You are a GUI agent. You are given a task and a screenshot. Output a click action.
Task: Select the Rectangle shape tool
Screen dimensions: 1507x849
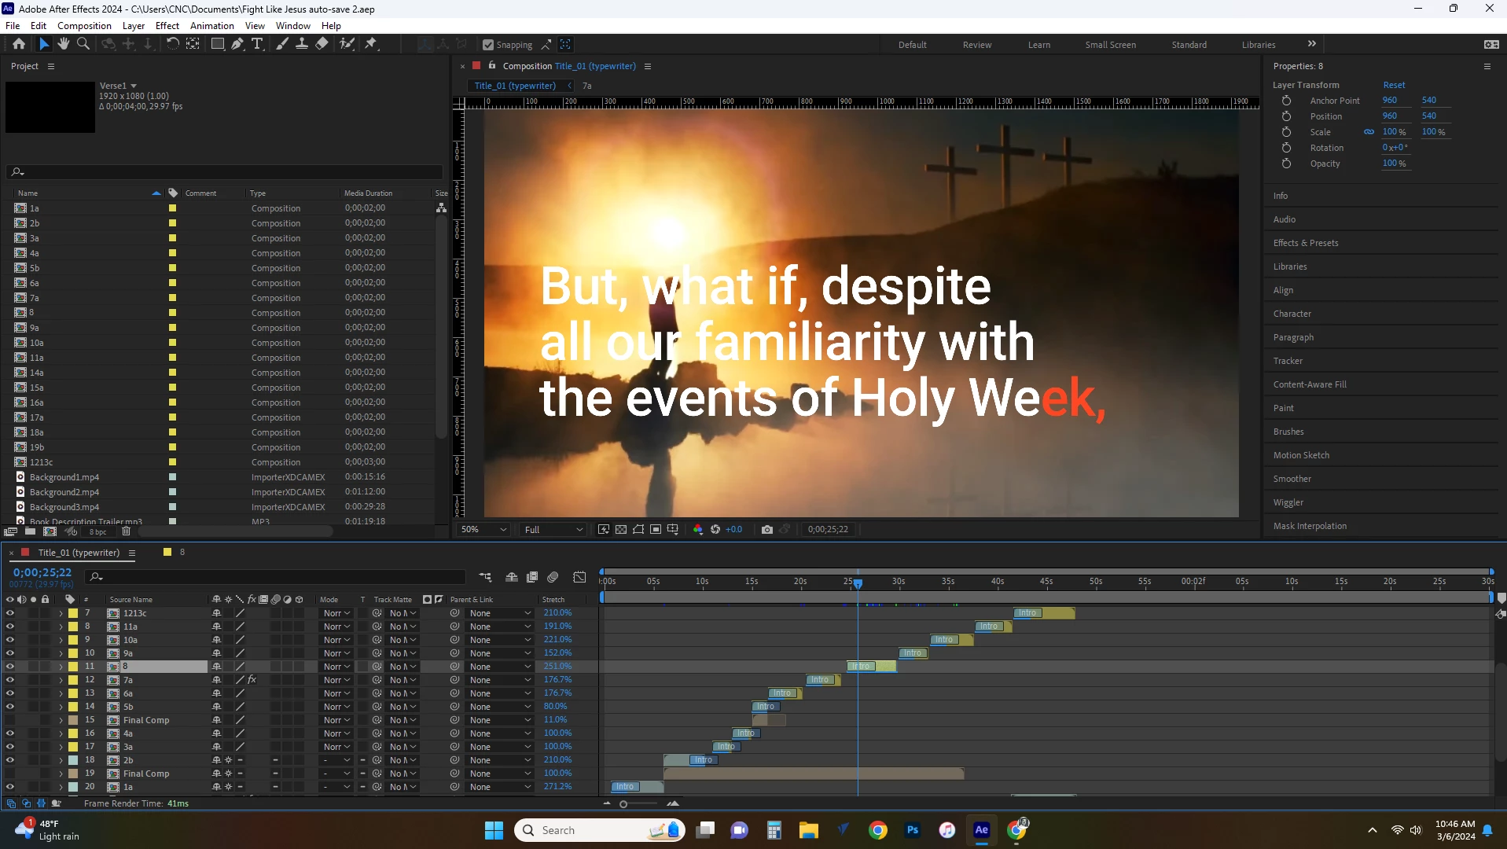(218, 44)
